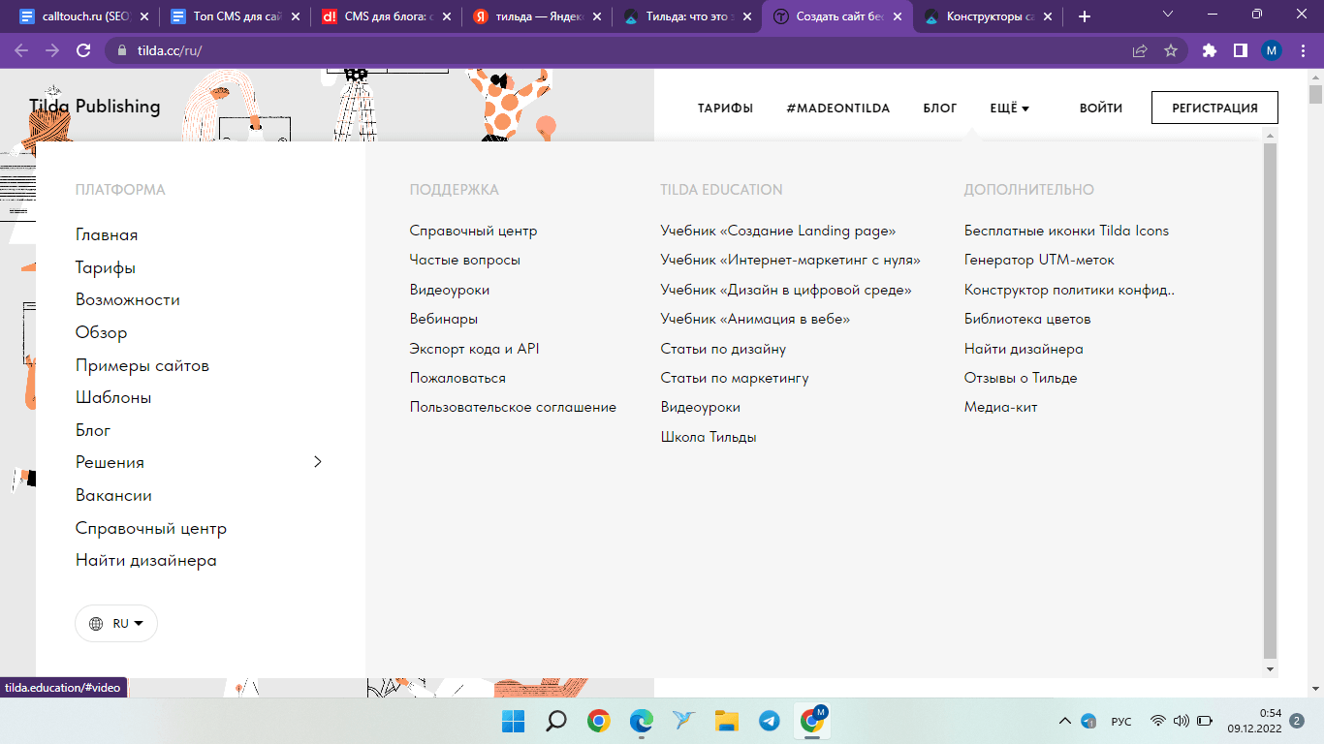The height and width of the screenshot is (744, 1324).
Task: Launch Microsoft Edge from the taskbar
Action: click(x=642, y=721)
